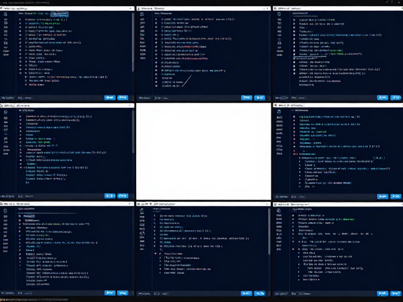Viewport: 403px width, 302px height.
Task: Click the left blue button in the bottom-center window
Action: (x=246, y=293)
